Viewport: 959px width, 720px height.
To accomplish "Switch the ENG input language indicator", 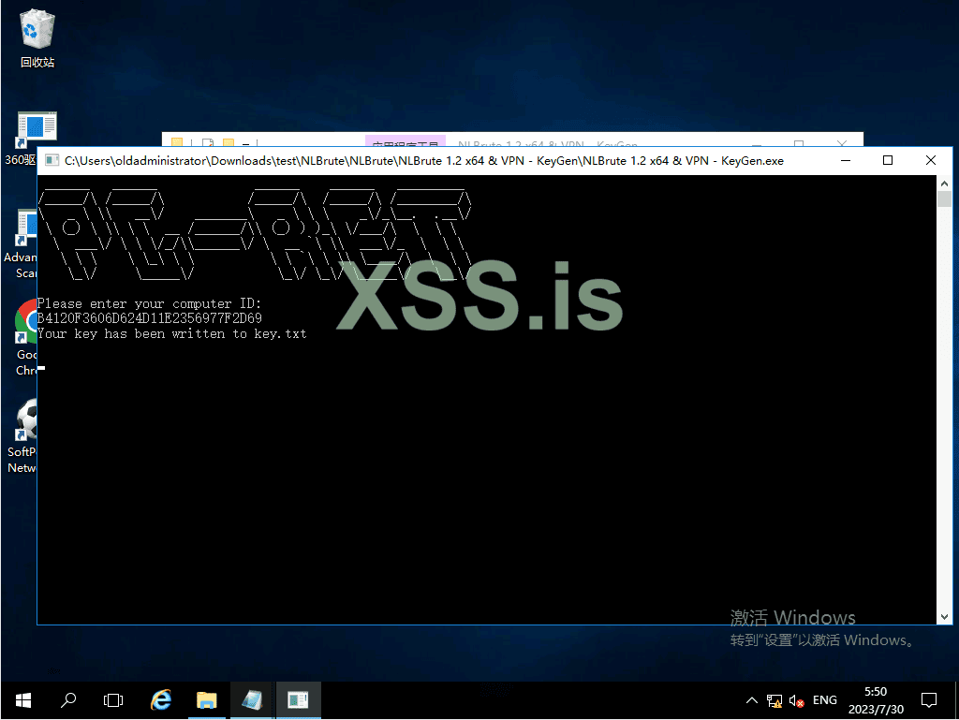I will tap(824, 700).
